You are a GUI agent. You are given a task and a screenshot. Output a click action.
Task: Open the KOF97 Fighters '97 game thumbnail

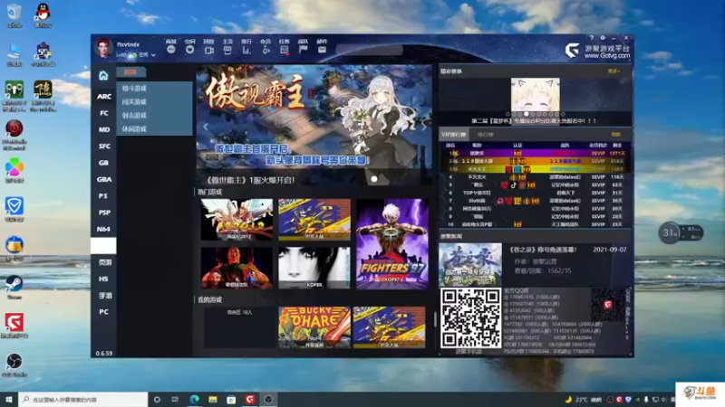(x=392, y=244)
